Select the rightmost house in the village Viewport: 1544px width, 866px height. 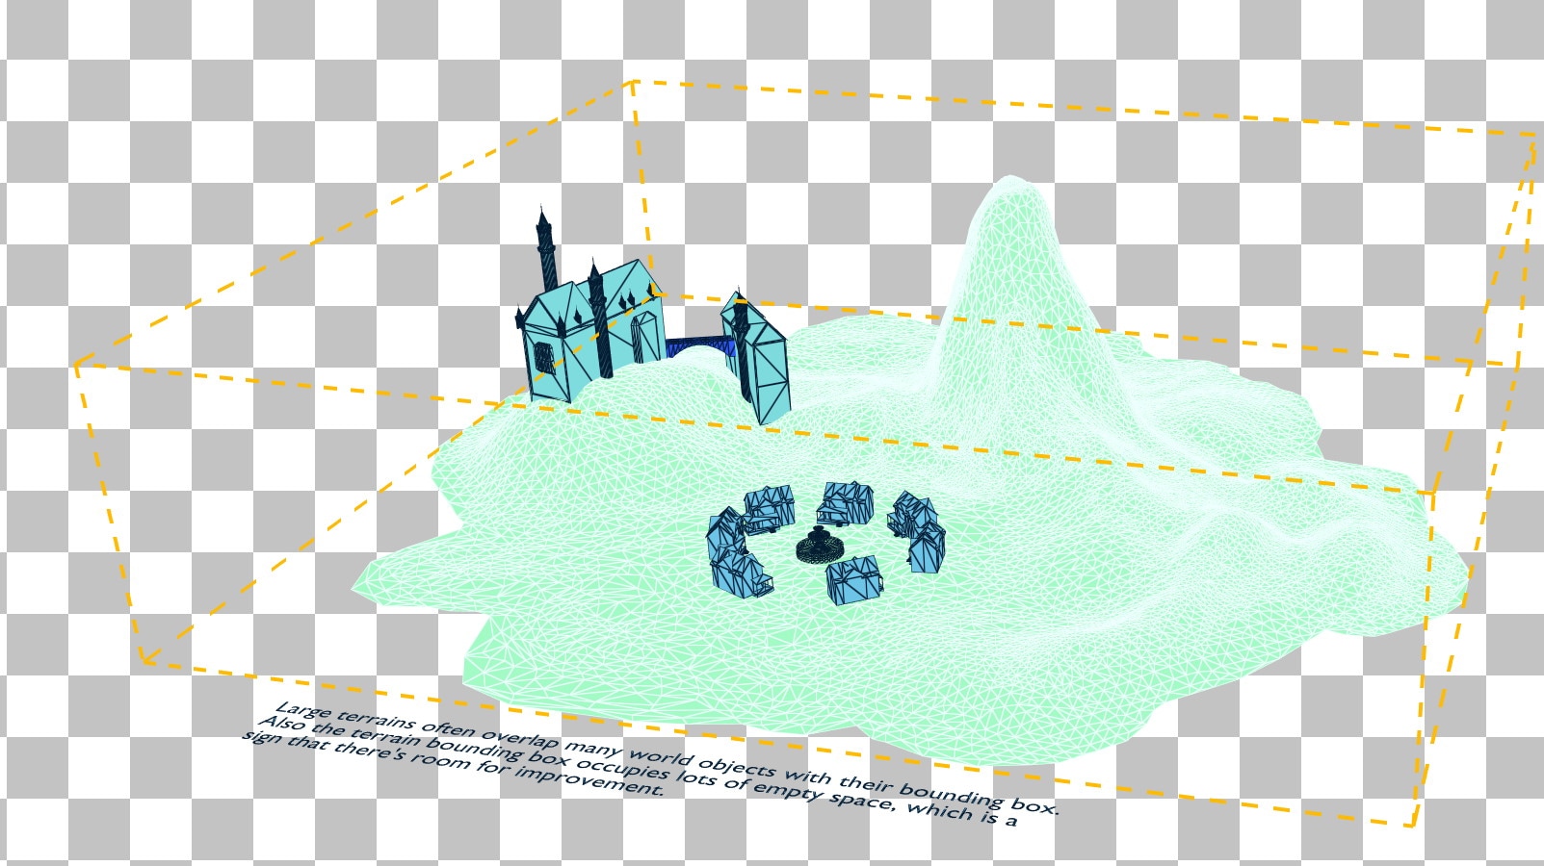[928, 547]
